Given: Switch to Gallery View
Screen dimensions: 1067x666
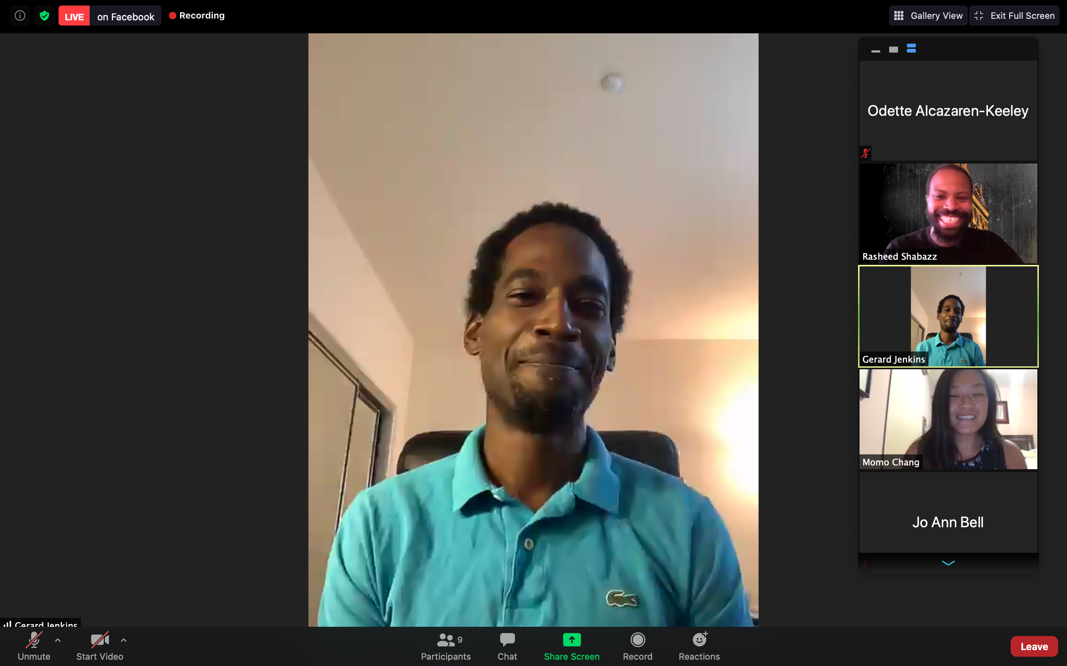Looking at the screenshot, I should (x=928, y=15).
